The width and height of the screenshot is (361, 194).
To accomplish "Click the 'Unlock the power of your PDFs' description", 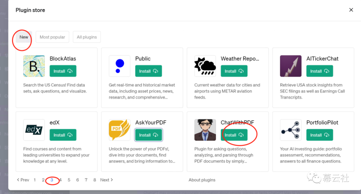I will [142, 155].
